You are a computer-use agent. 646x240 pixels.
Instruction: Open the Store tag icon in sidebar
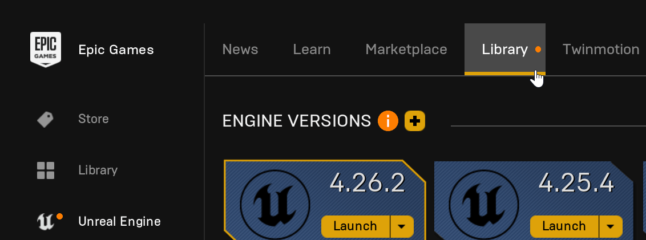(x=45, y=119)
